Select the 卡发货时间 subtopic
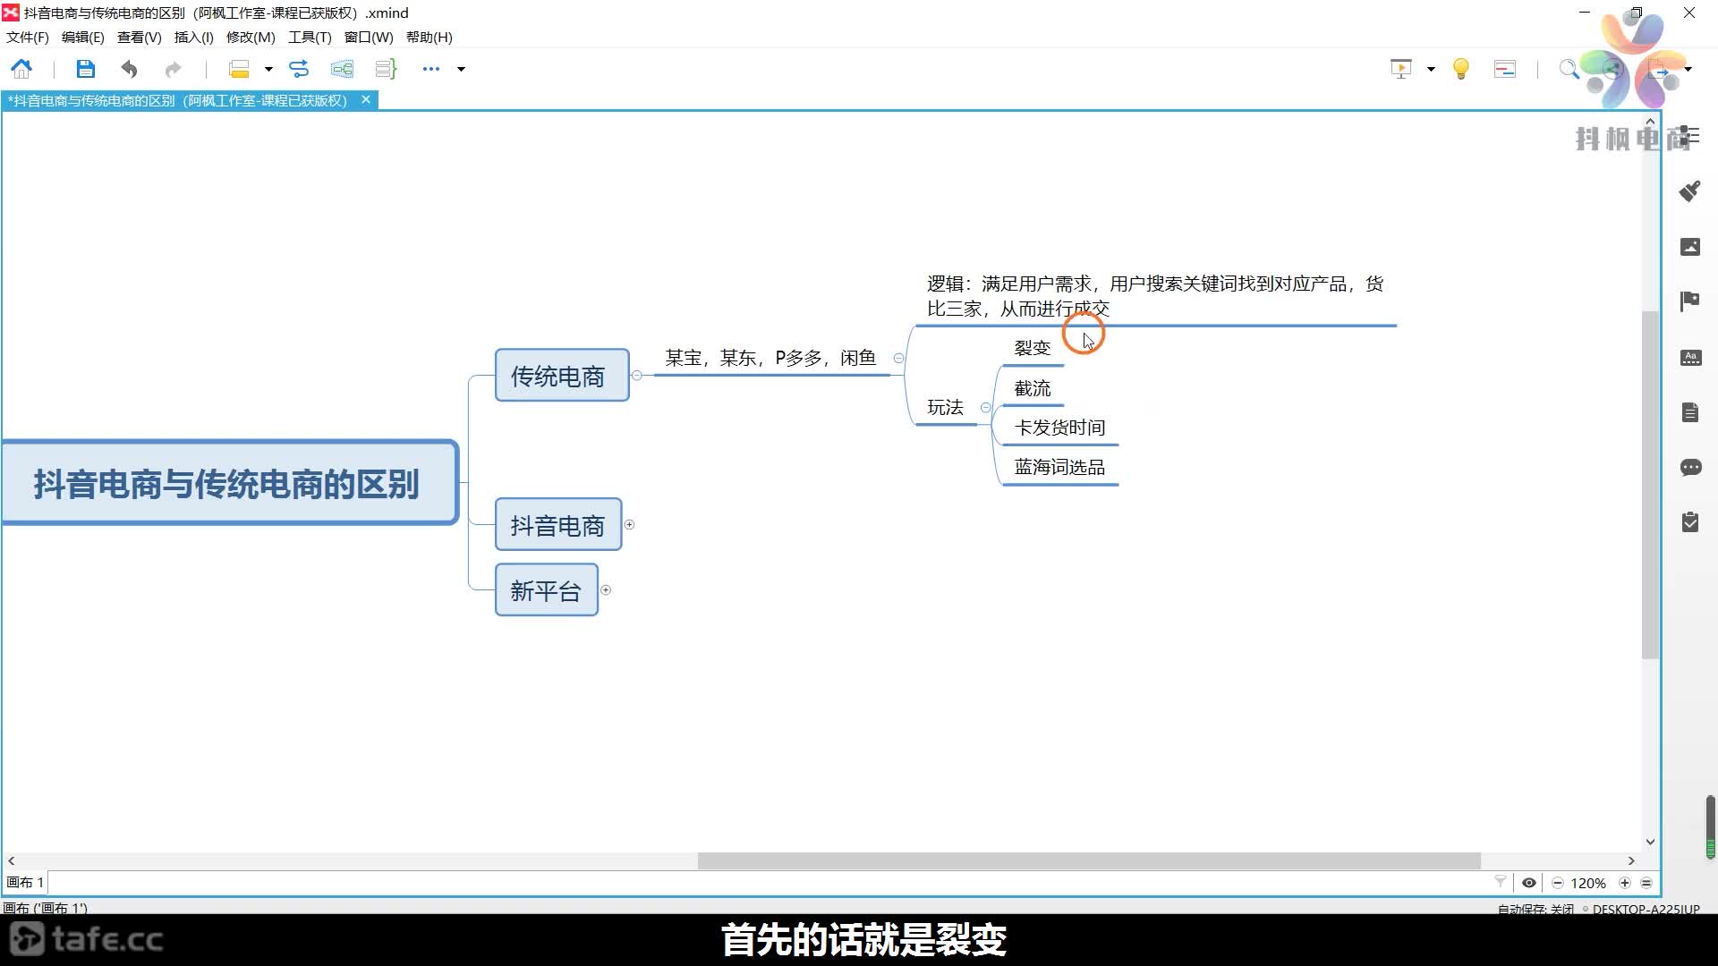The height and width of the screenshot is (966, 1718). 1060,428
